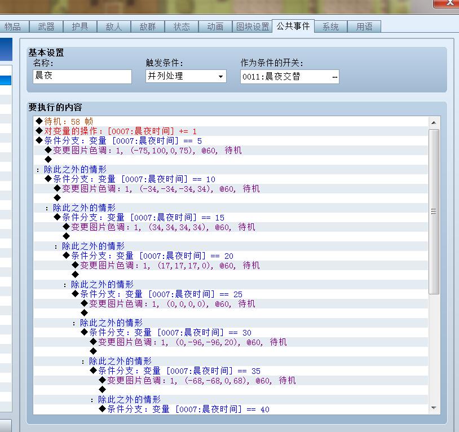Select tint command (-75,100,0,75)
459x432 pixels.
[x=231, y=151]
